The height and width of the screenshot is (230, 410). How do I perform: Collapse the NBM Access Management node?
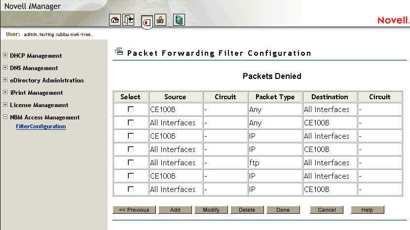point(5,117)
